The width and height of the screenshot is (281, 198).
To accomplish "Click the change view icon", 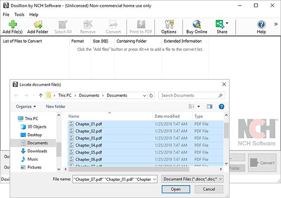I will [192, 106].
